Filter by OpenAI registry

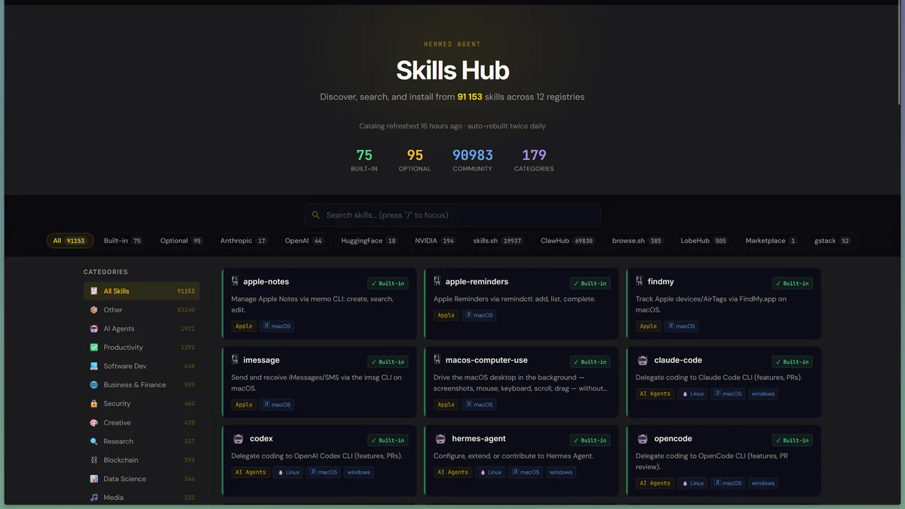pyautogui.click(x=304, y=241)
